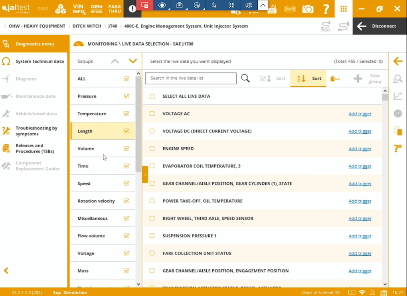Open the PASS THRU tool
Viewport: 407px width, 296px height.
115,9
